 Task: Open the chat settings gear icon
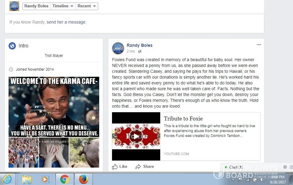(x=285, y=167)
